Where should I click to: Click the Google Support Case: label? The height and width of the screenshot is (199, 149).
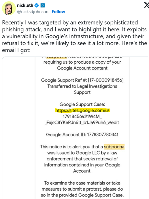click(82, 105)
